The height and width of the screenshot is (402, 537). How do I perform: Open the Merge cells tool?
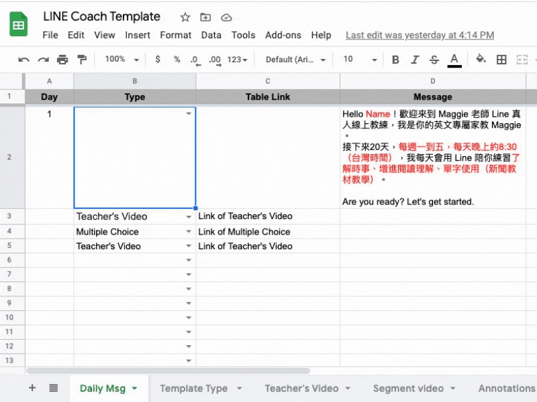(522, 59)
